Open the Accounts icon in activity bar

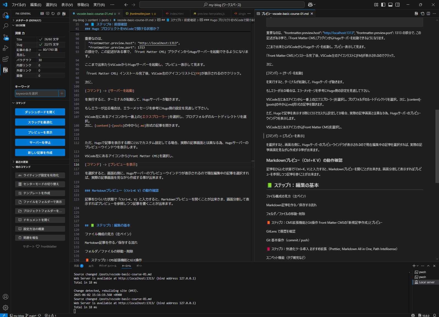(x=5, y=297)
